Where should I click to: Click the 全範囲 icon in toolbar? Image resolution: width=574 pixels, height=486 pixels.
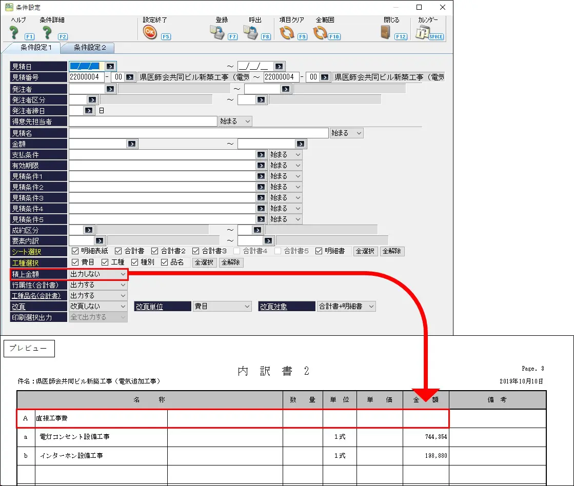(x=320, y=33)
